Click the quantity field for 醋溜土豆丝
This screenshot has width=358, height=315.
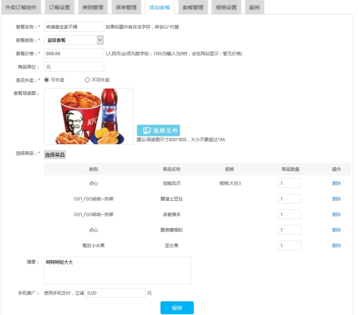(x=289, y=199)
